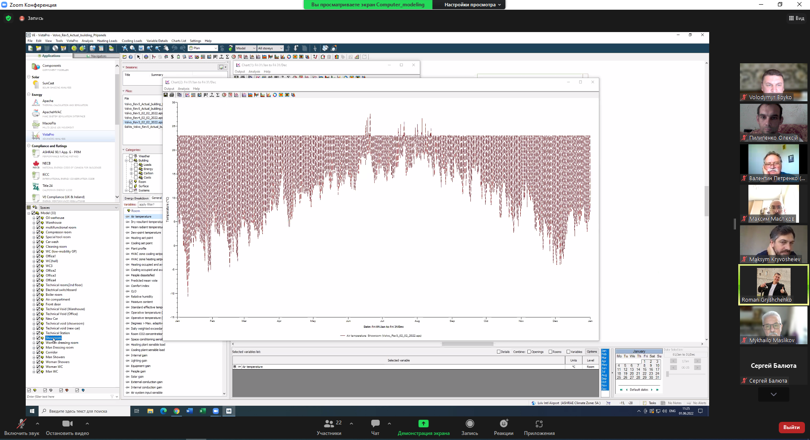Uncheck the Warehouse room checkbox
810x440 pixels.
point(38,223)
